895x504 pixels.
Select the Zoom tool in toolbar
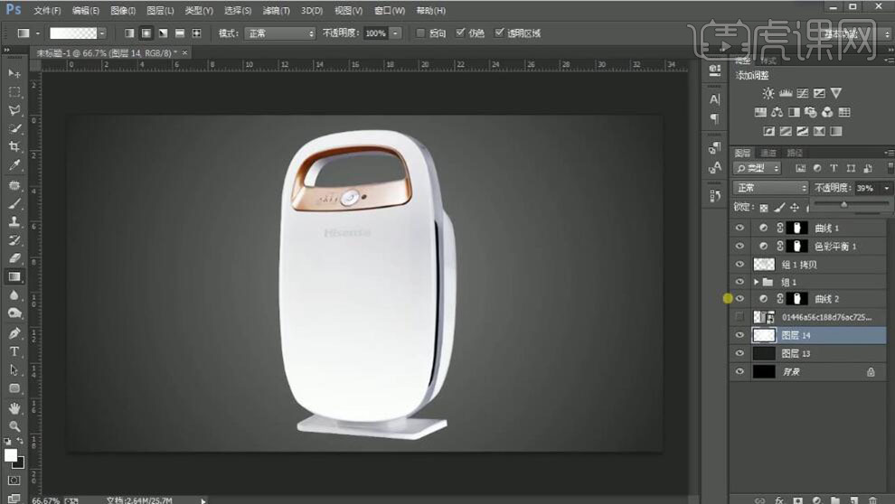14,425
